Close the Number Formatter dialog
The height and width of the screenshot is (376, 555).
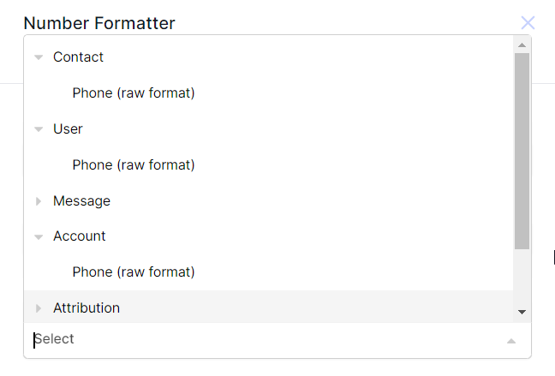tap(528, 23)
